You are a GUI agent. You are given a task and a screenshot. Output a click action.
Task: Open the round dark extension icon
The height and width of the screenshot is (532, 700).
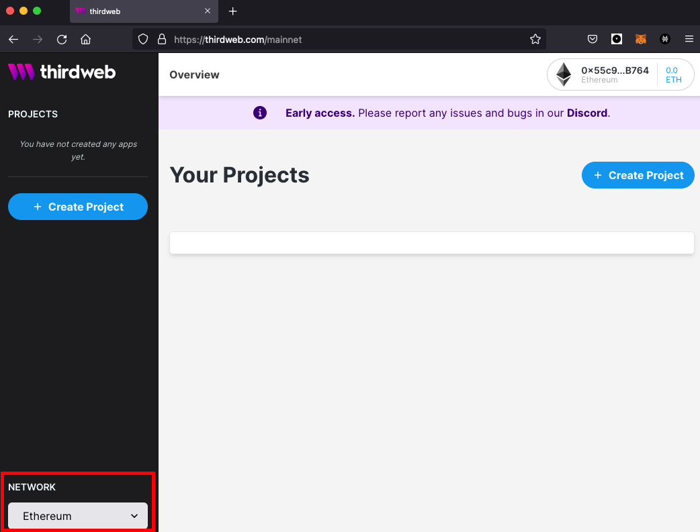tap(665, 39)
